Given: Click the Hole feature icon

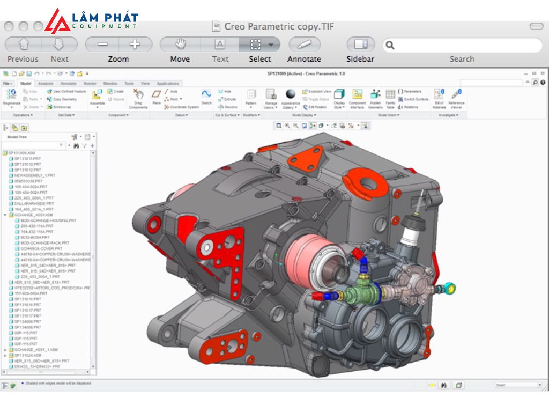Looking at the screenshot, I should tap(220, 91).
